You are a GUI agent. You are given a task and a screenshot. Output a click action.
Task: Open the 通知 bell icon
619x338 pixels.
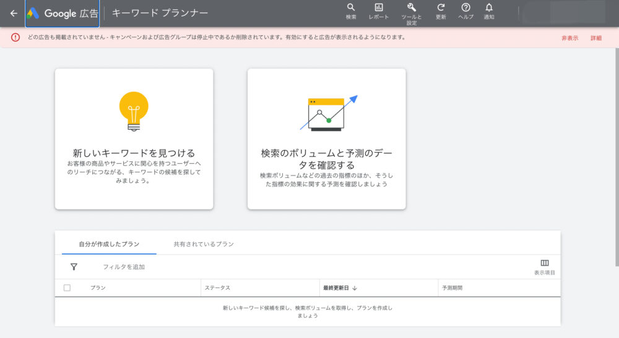coord(489,8)
